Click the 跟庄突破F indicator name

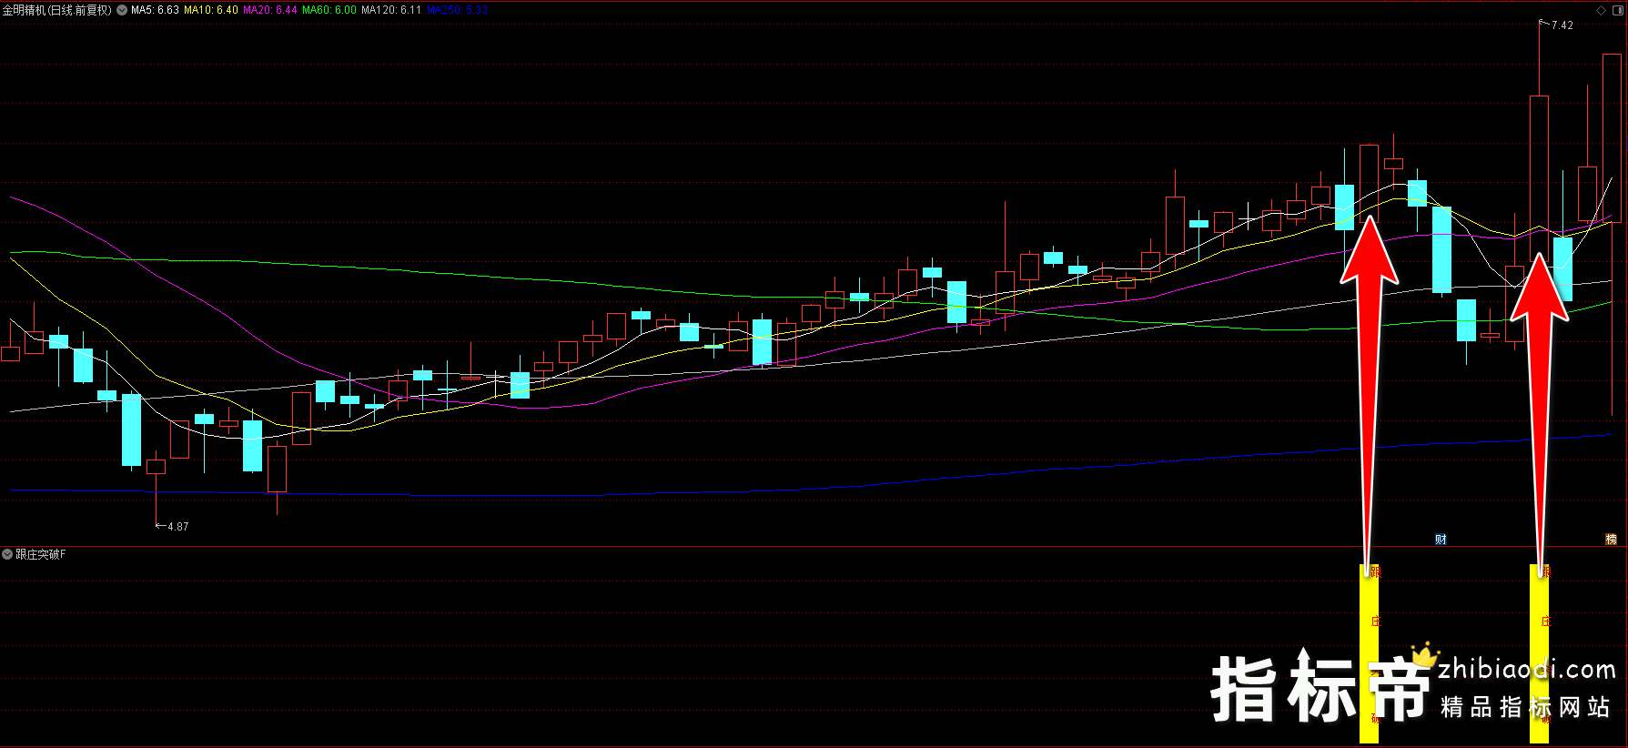(41, 554)
